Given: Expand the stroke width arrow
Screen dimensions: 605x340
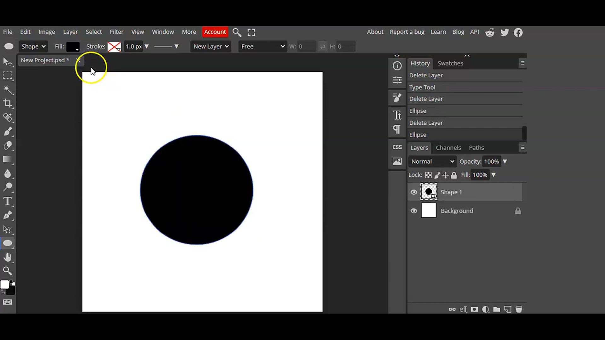Looking at the screenshot, I should tap(147, 47).
